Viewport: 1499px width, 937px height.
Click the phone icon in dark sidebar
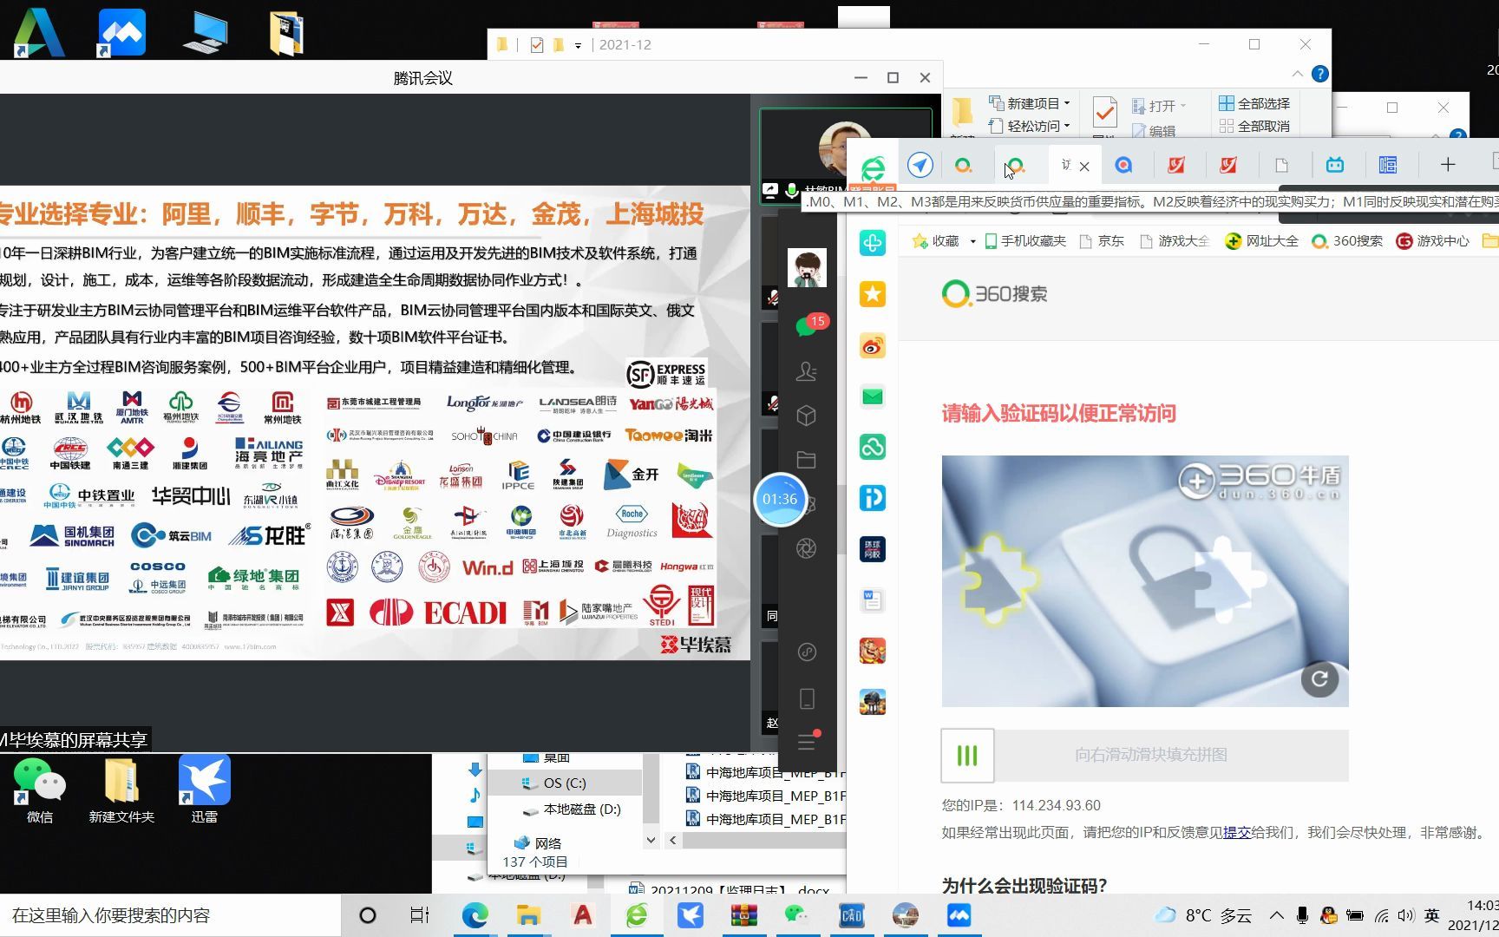pyautogui.click(x=807, y=698)
